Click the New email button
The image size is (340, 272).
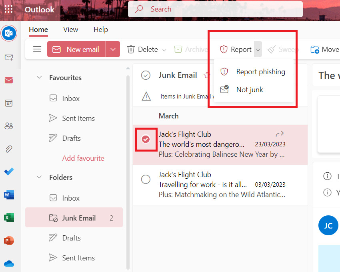coord(76,49)
